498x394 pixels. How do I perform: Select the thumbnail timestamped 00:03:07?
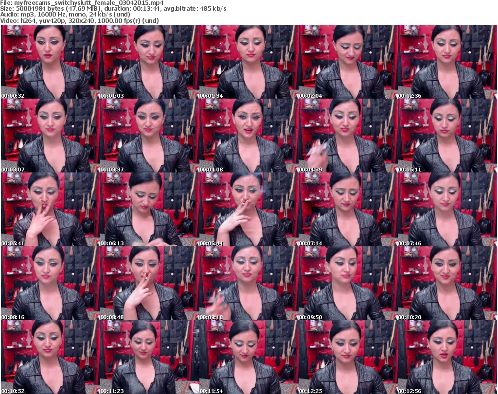51,136
